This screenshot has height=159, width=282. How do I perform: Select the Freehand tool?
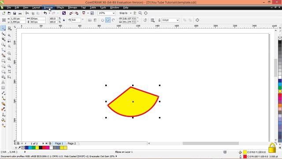click(3, 50)
